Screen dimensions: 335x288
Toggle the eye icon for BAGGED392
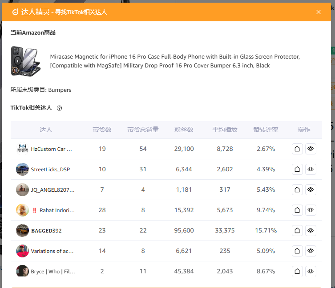tap(311, 231)
